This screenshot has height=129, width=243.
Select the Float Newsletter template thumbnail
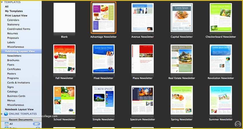click(103, 59)
